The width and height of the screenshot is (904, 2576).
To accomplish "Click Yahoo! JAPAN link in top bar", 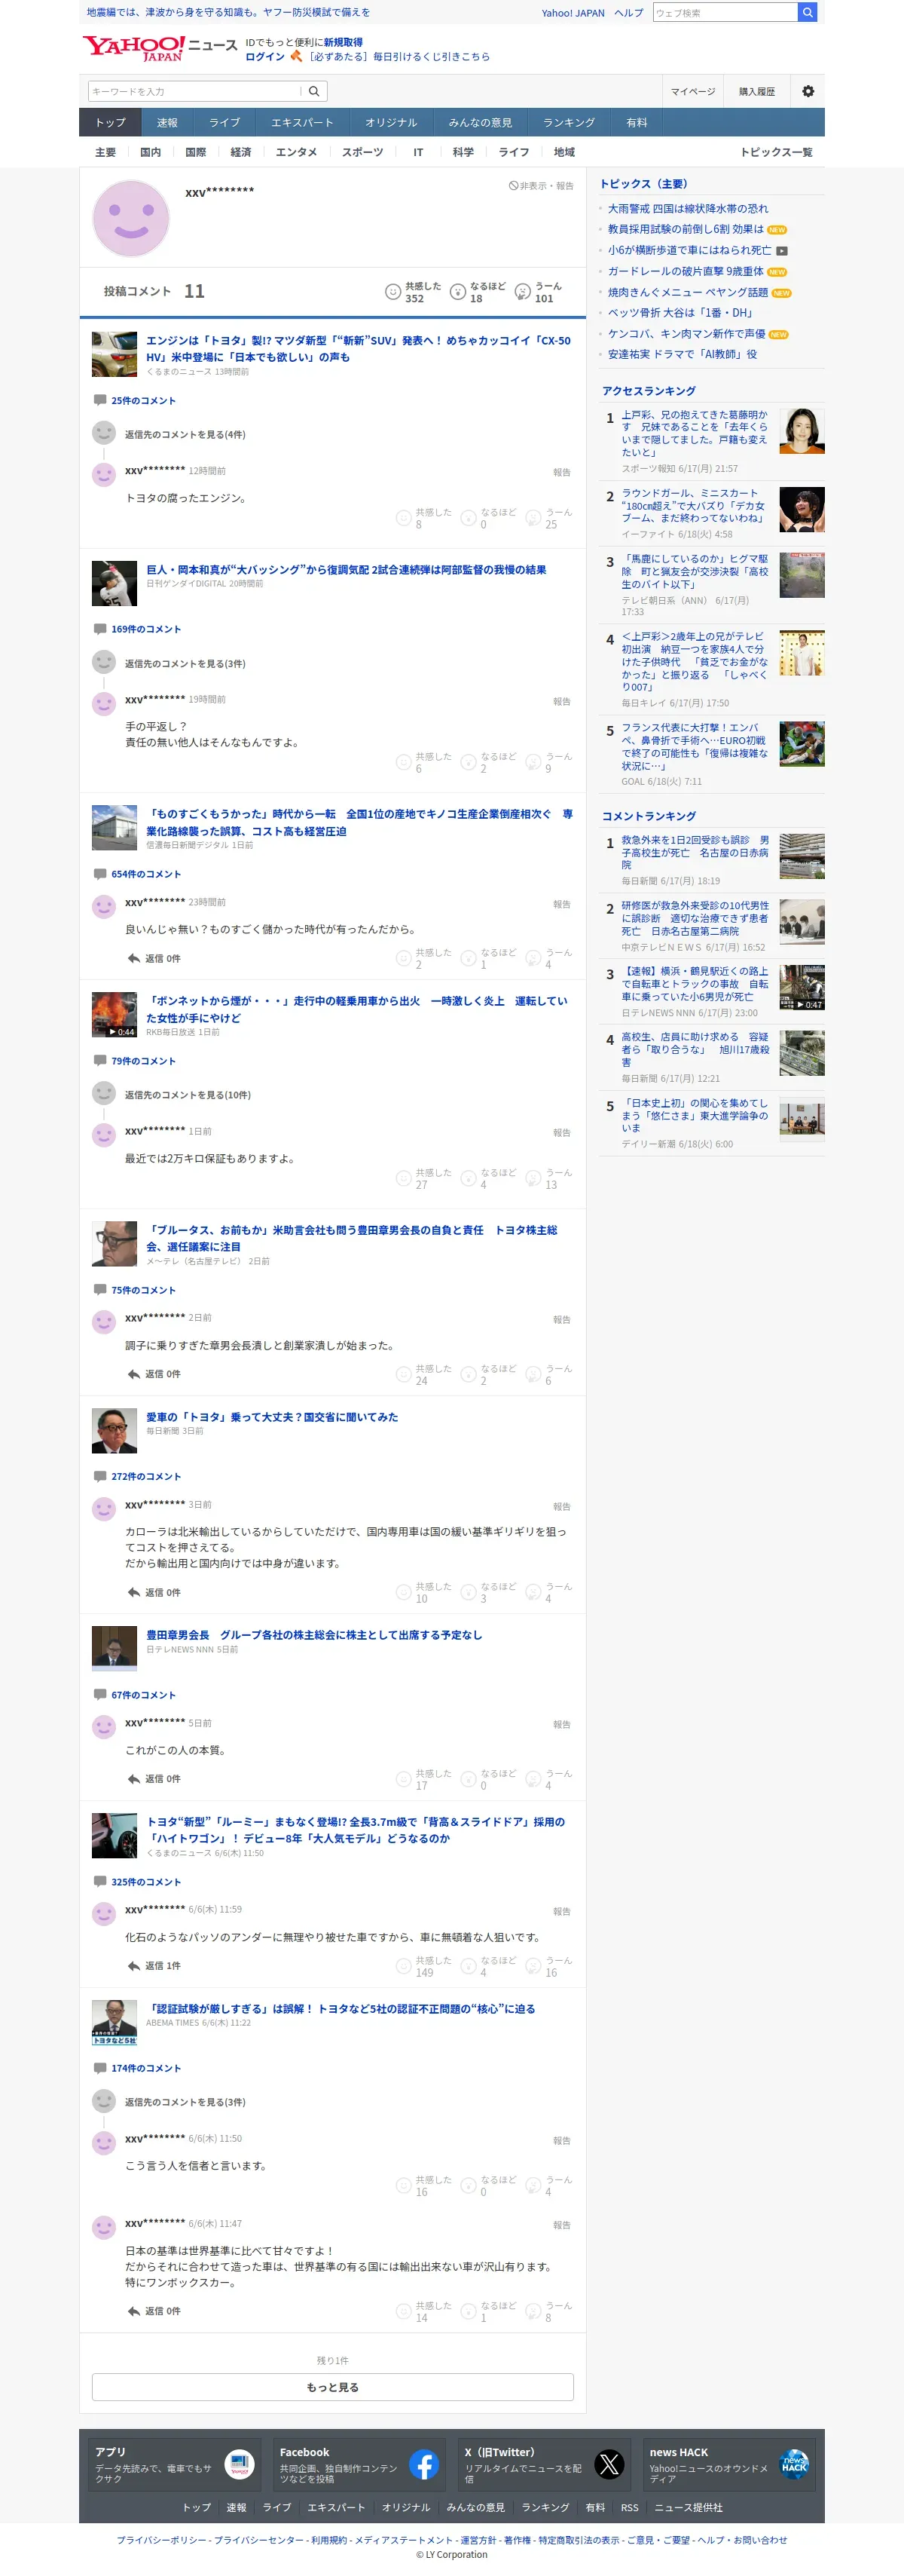I will pyautogui.click(x=573, y=13).
